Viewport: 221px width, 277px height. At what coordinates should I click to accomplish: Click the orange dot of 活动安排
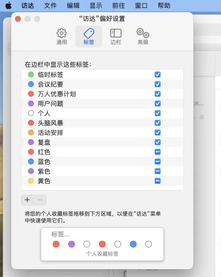(31, 132)
